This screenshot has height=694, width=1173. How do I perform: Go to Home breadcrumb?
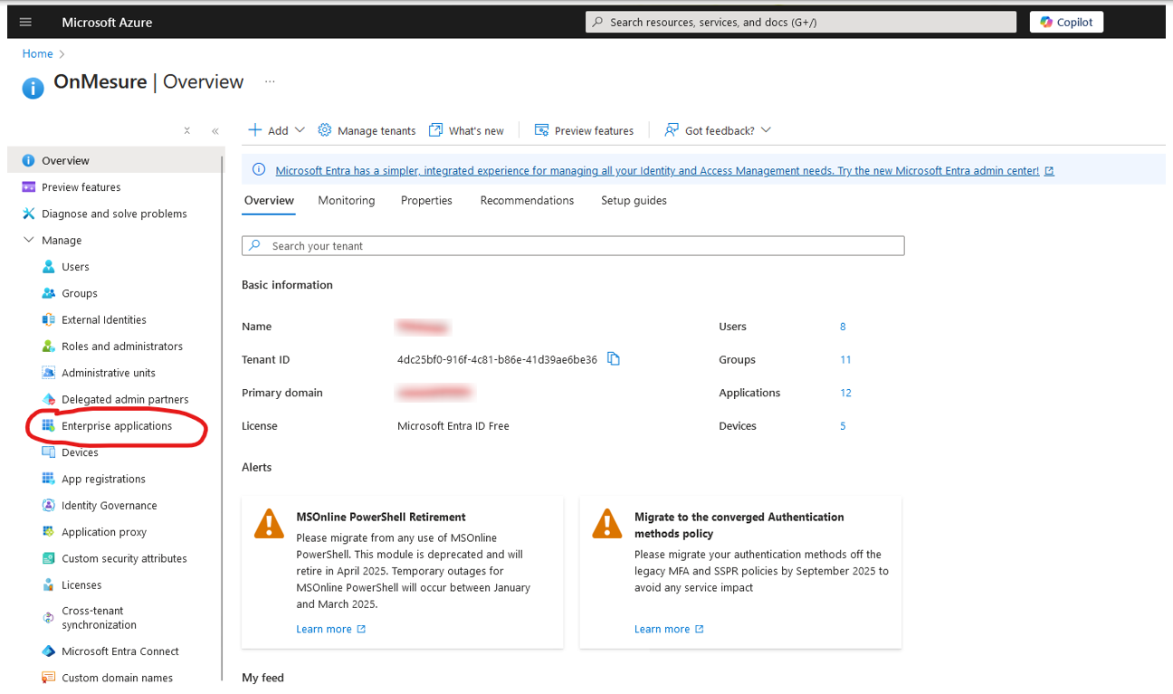[38, 53]
